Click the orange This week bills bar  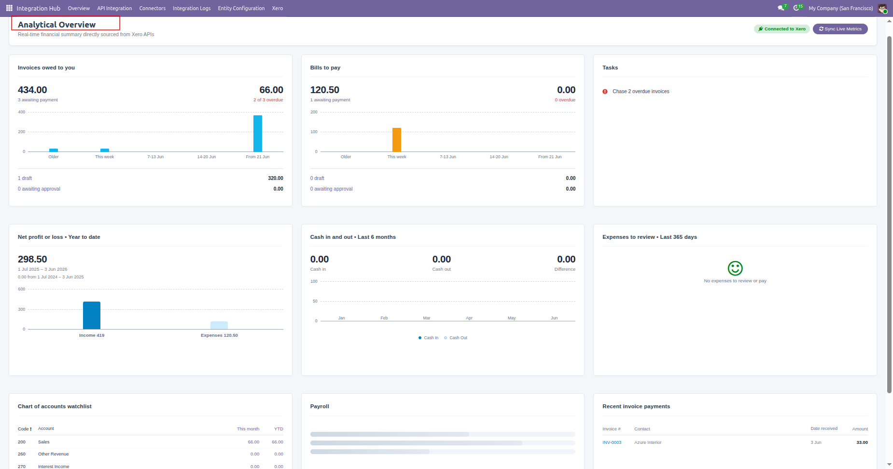tap(397, 140)
